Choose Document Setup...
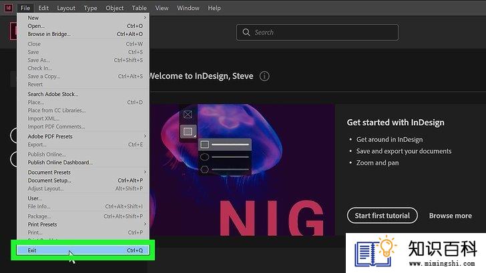The height and width of the screenshot is (273, 486). click(x=83, y=180)
